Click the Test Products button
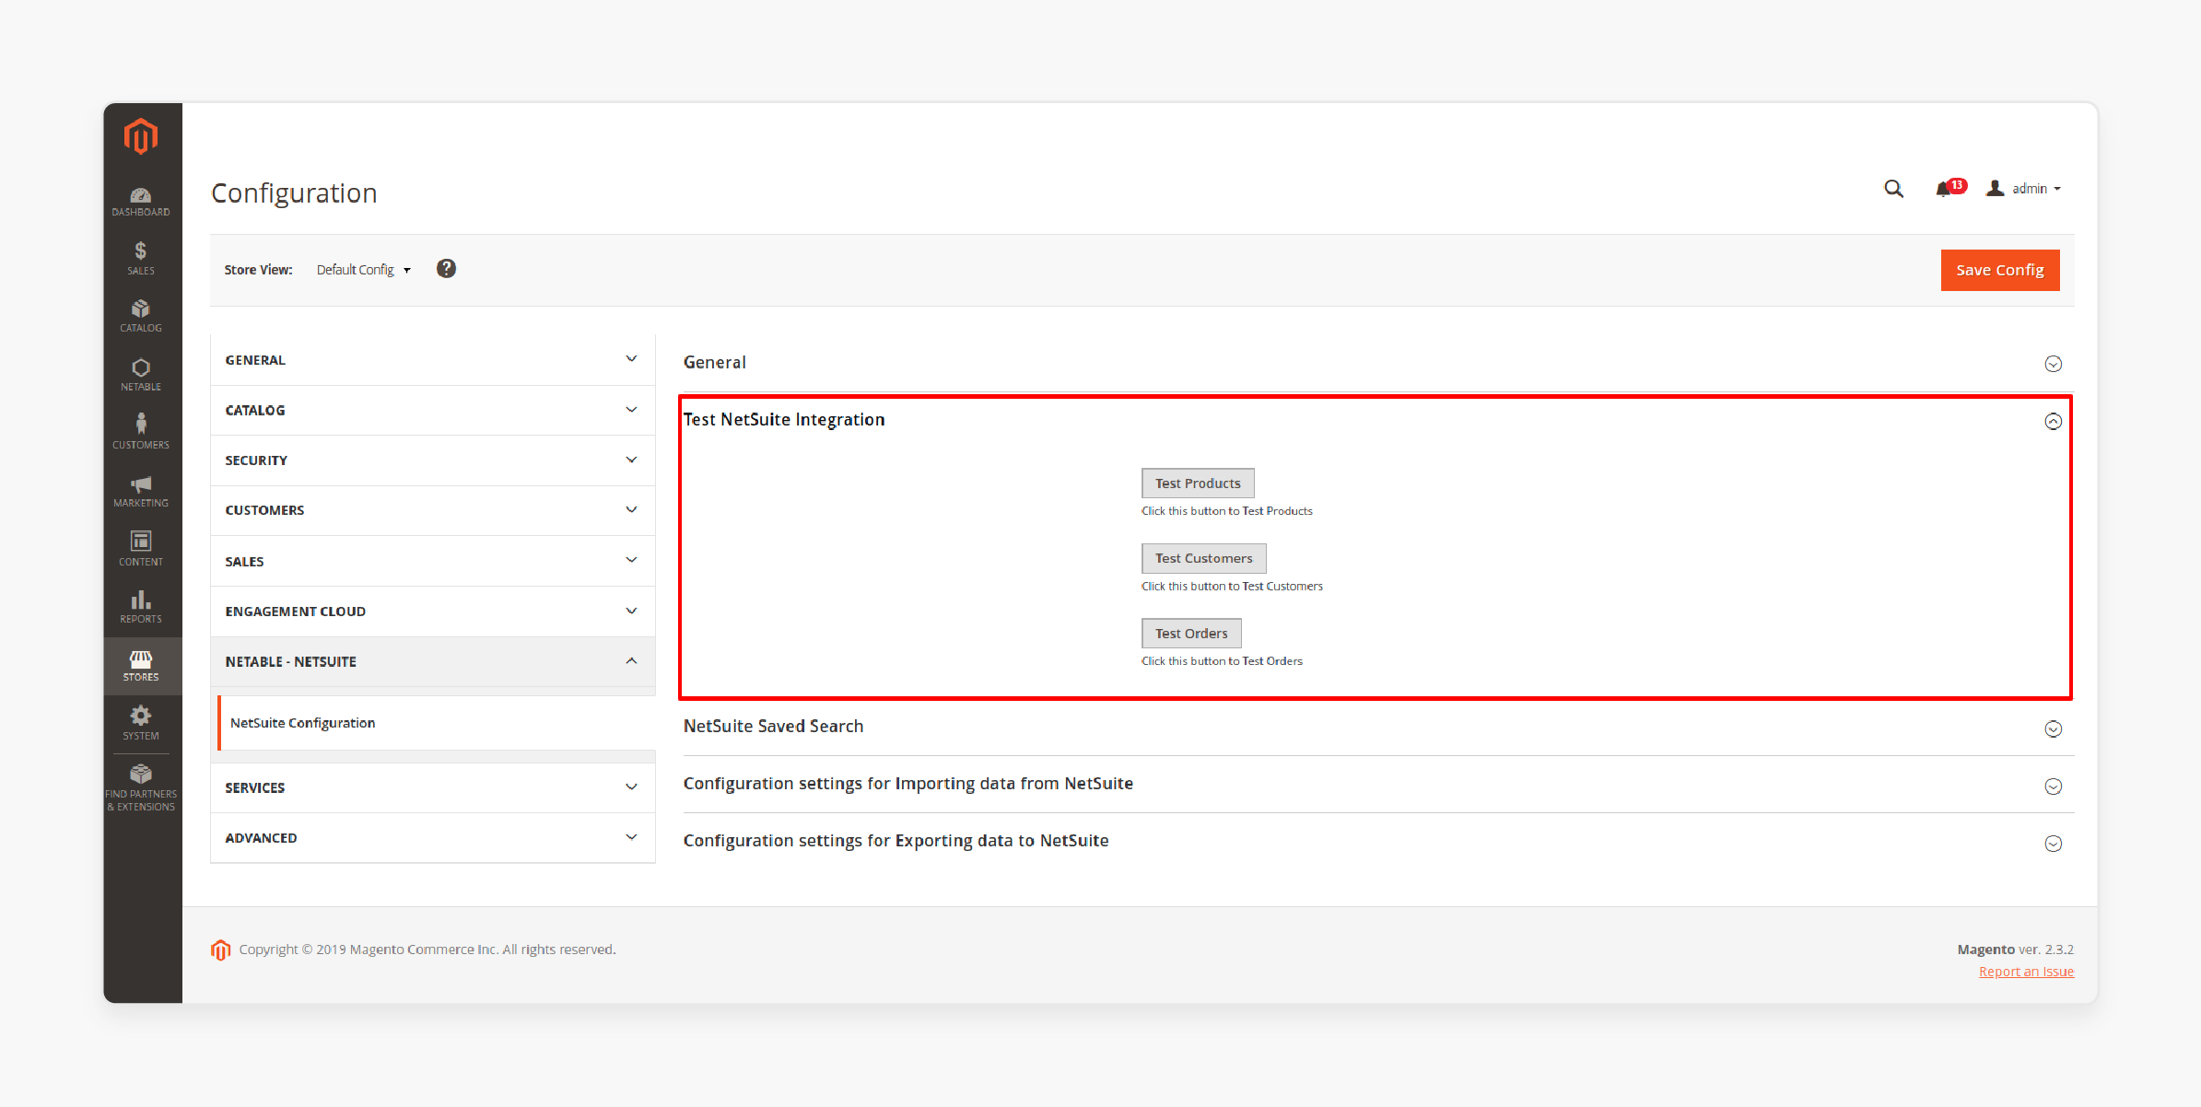 (1198, 484)
